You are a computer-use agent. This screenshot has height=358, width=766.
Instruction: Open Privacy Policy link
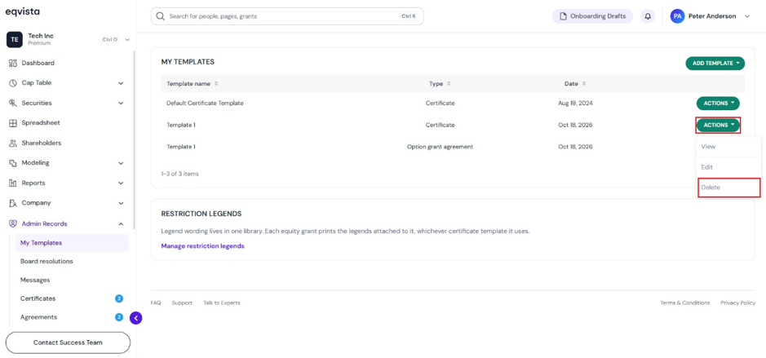pyautogui.click(x=737, y=303)
